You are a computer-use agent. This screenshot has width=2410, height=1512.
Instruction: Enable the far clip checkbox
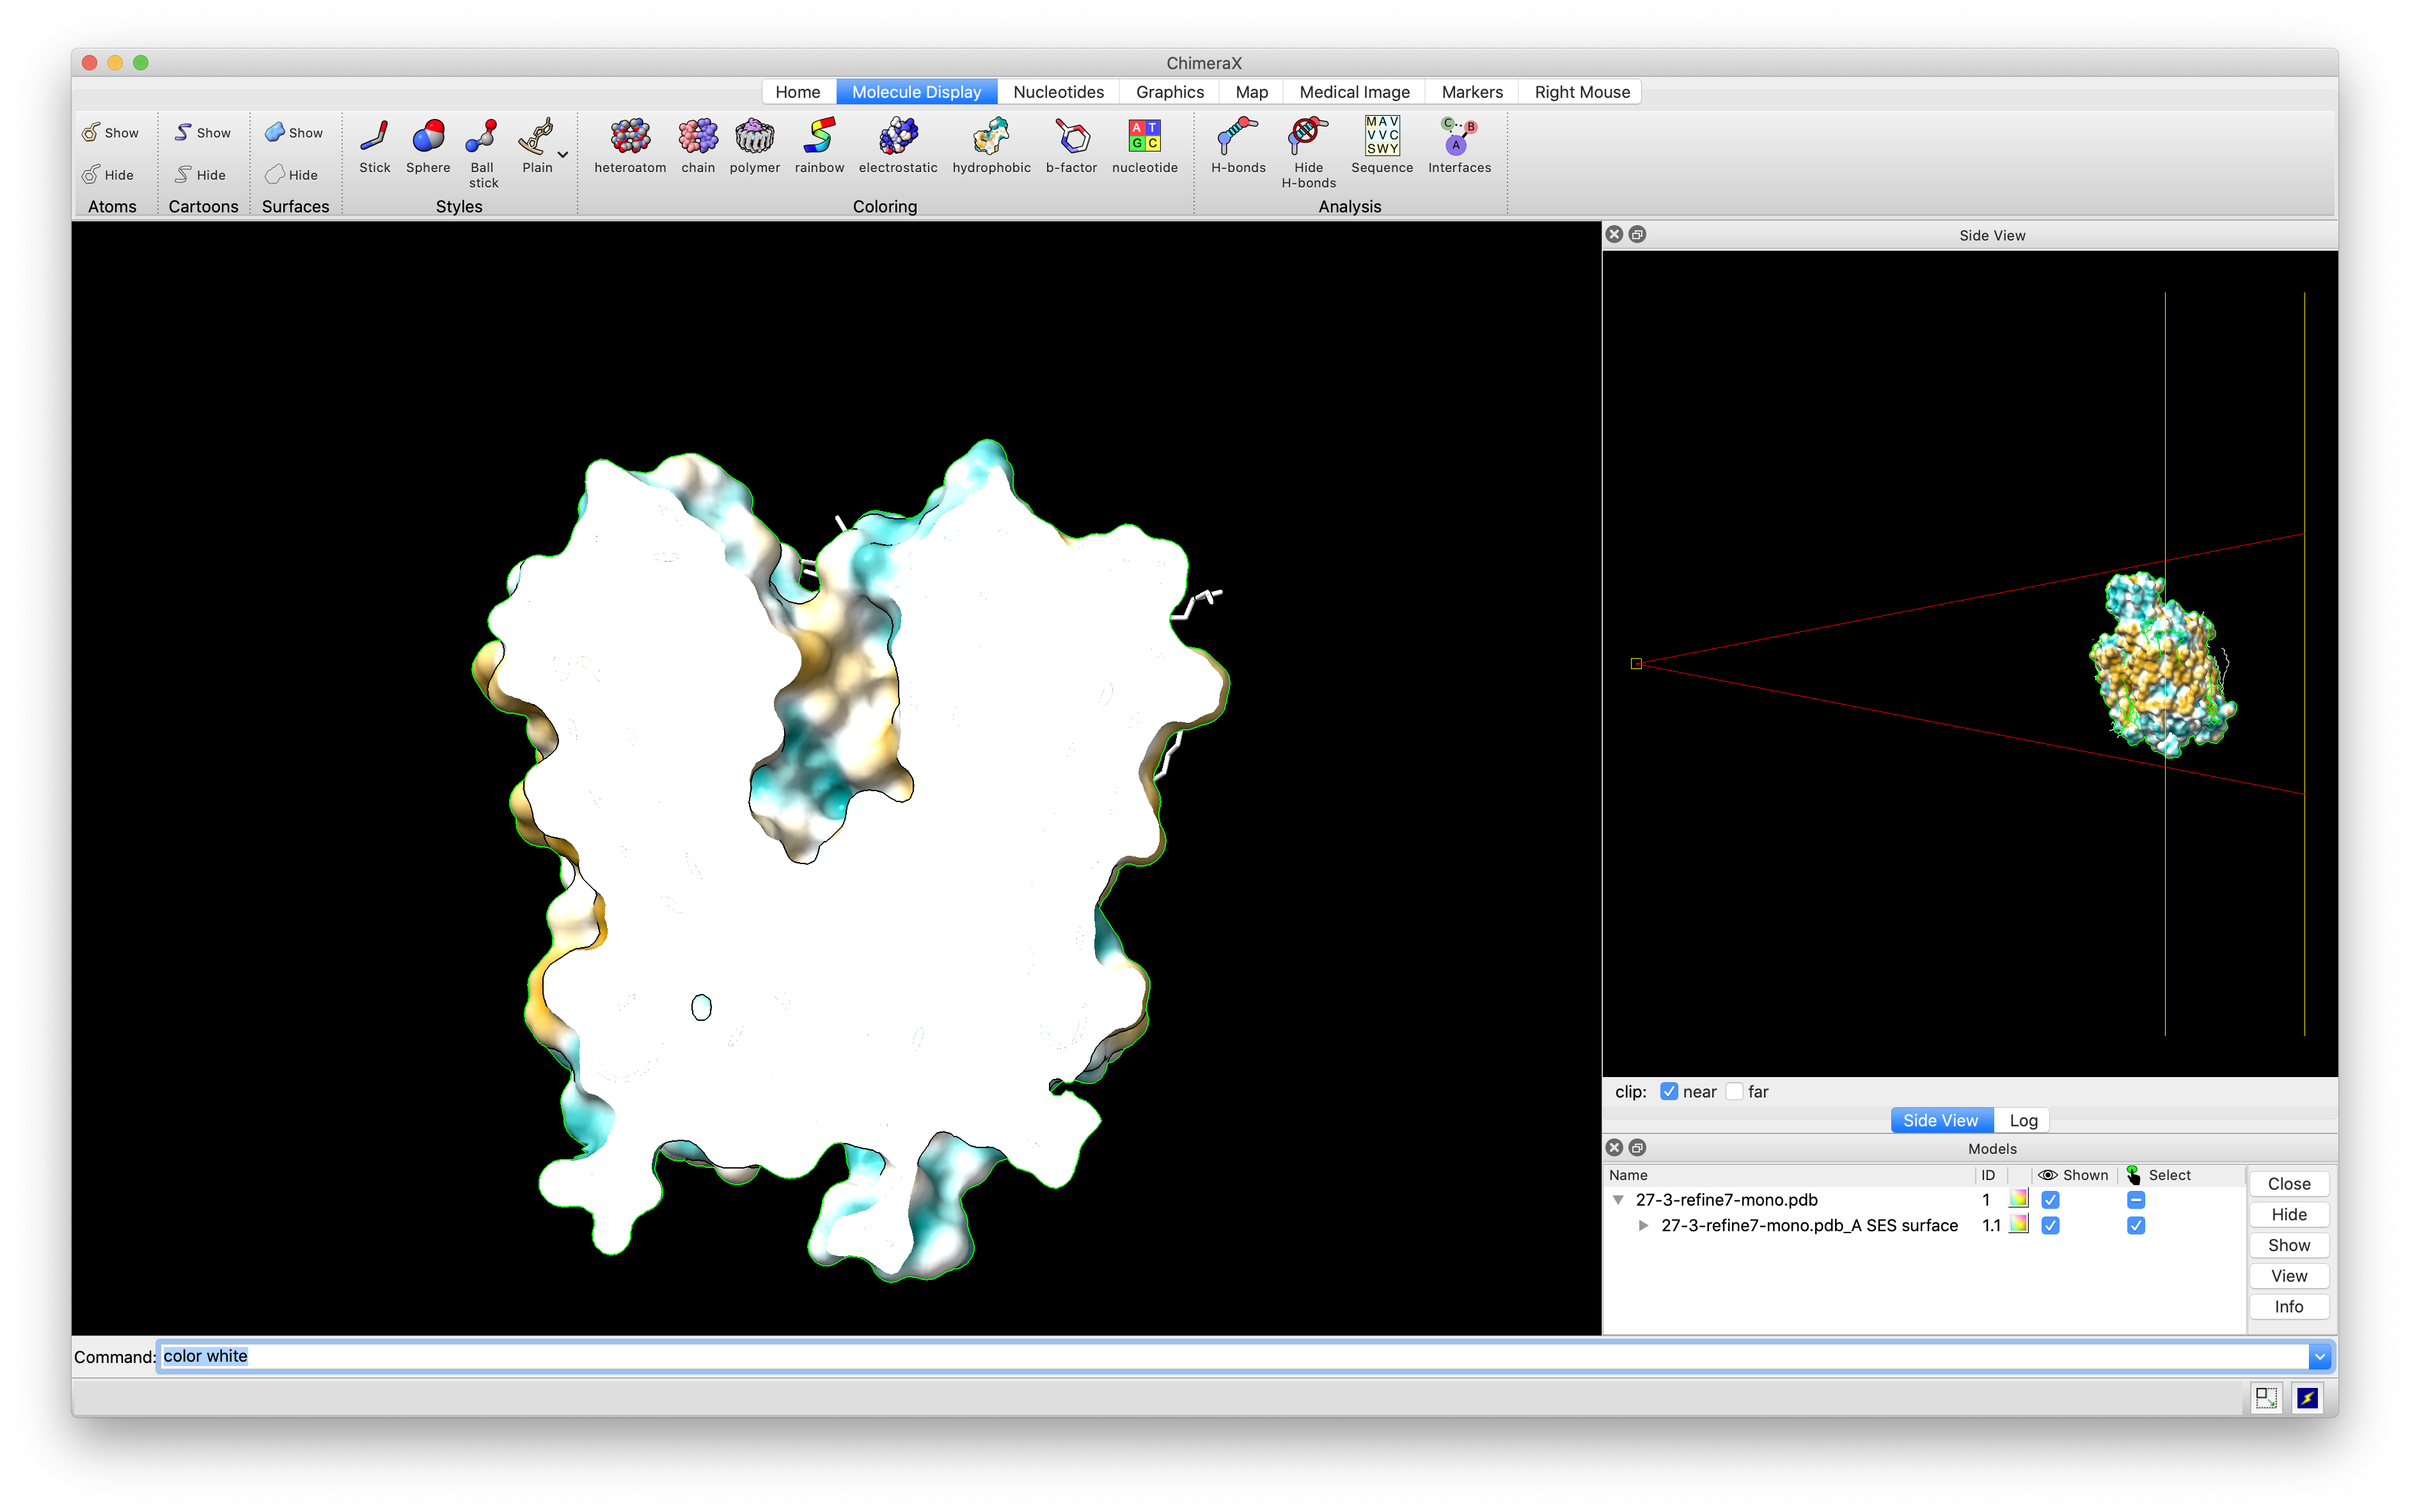click(1735, 1091)
